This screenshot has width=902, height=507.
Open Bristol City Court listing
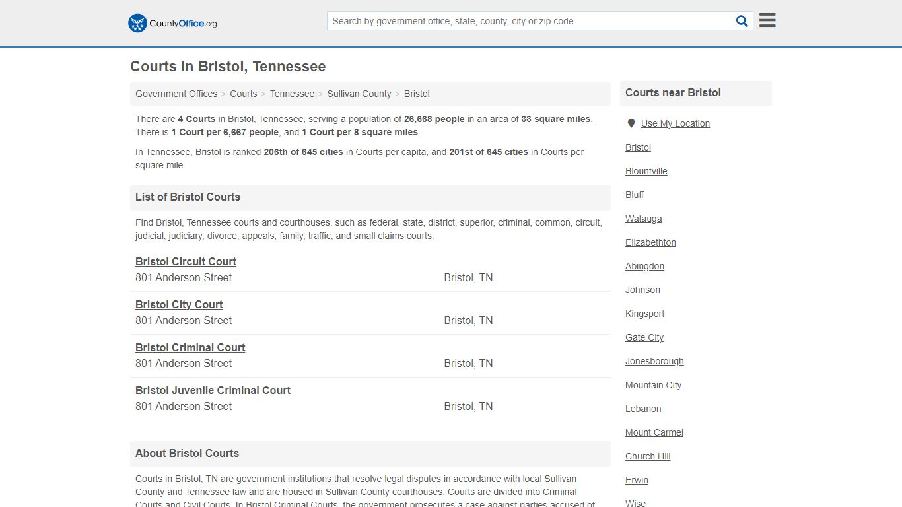click(179, 304)
